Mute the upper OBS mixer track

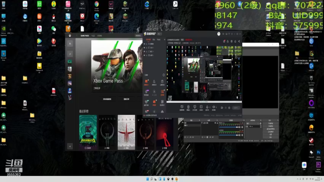pos(239,127)
